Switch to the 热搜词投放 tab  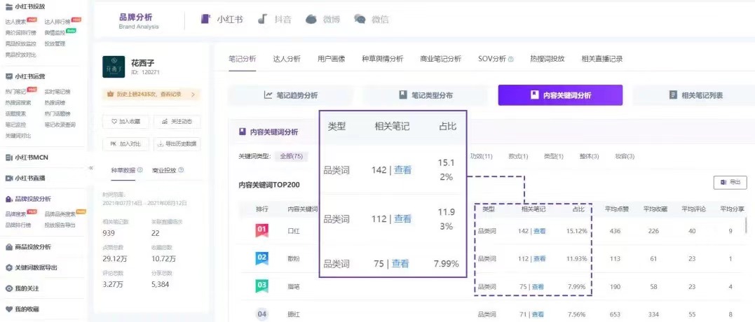547,59
